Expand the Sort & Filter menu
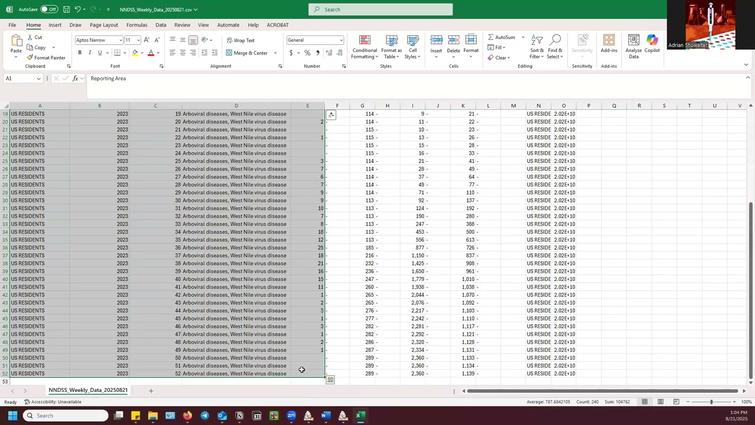The image size is (755, 425). [537, 47]
